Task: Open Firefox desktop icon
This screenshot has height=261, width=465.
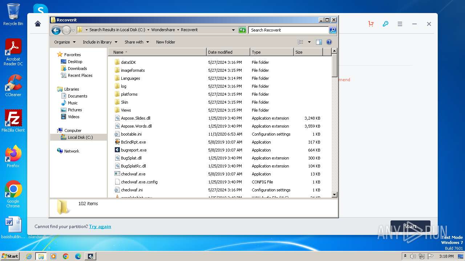Action: [x=13, y=157]
